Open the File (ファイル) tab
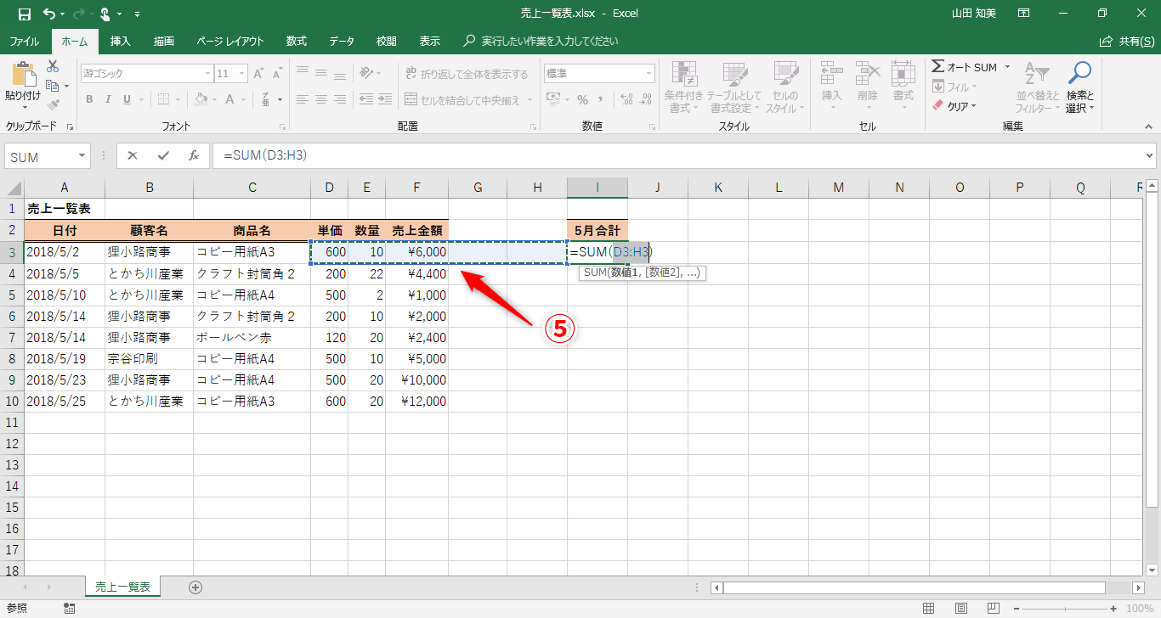The image size is (1161, 618). (x=24, y=41)
